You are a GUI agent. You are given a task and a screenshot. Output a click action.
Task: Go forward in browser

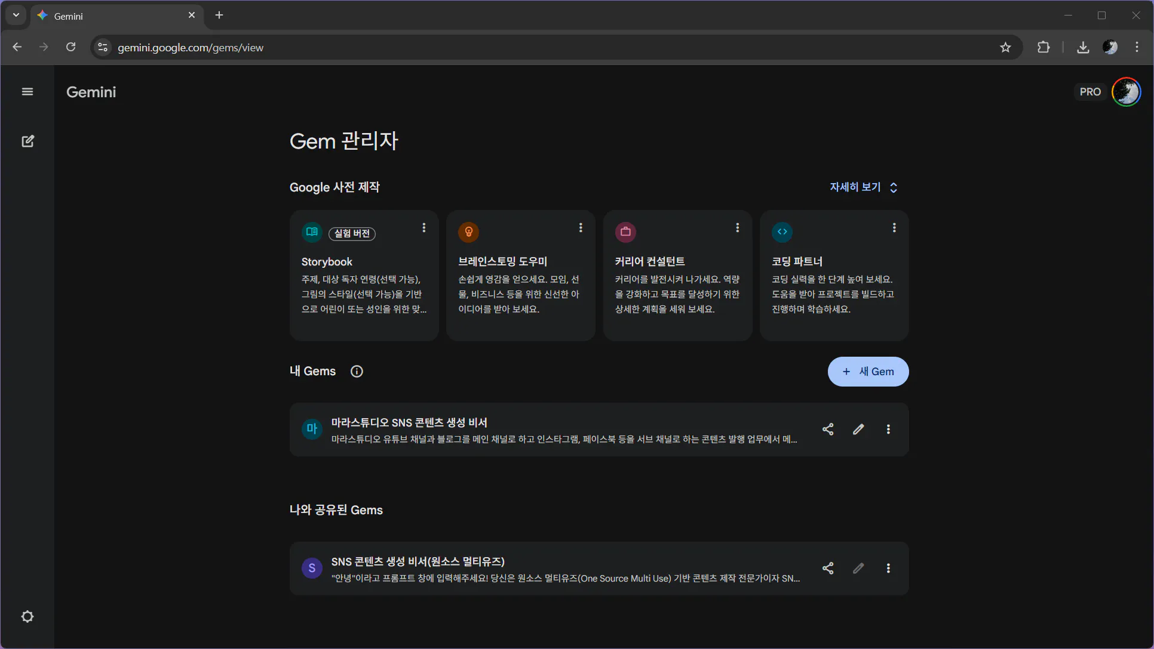(44, 47)
